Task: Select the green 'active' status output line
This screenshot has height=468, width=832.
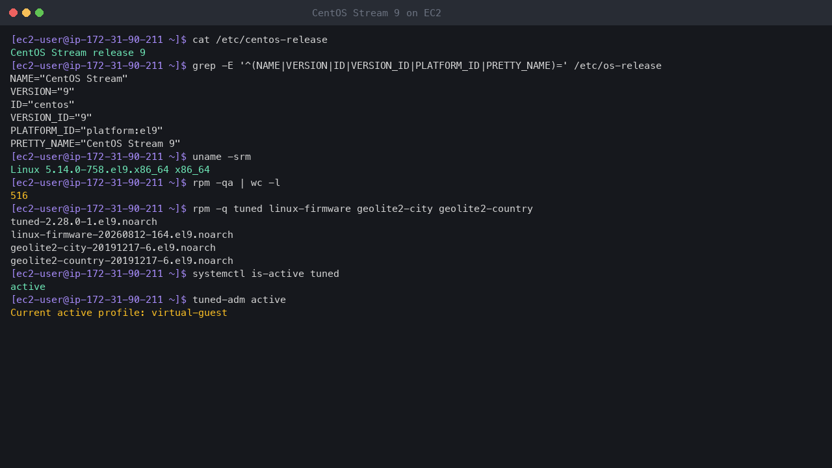Action: [28, 287]
